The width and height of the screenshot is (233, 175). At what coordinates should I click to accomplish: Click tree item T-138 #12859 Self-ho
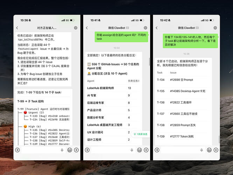(x=50, y=140)
